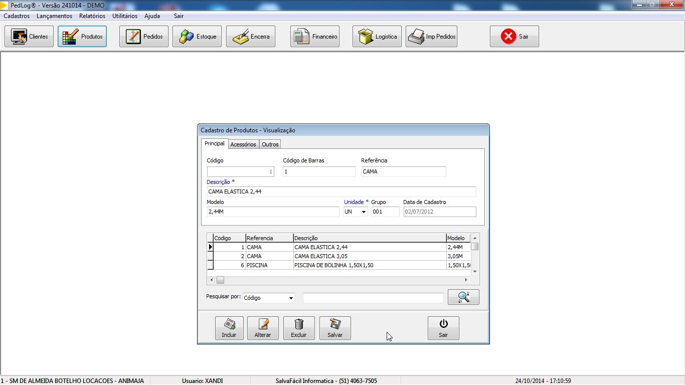The image size is (685, 385).
Task: Switch to the Outros tab
Action: pos(270,144)
